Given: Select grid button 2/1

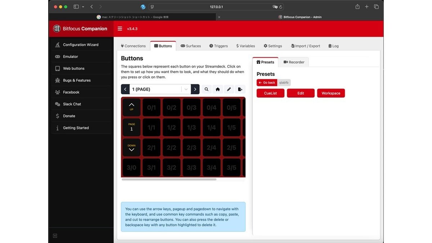Looking at the screenshot, I should tap(152, 148).
